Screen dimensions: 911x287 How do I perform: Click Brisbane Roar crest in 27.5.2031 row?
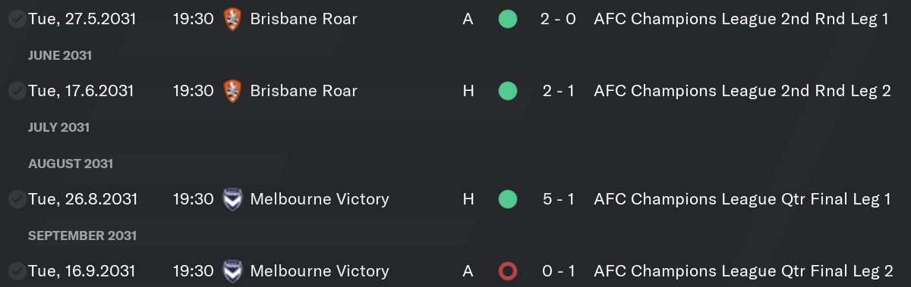232,19
